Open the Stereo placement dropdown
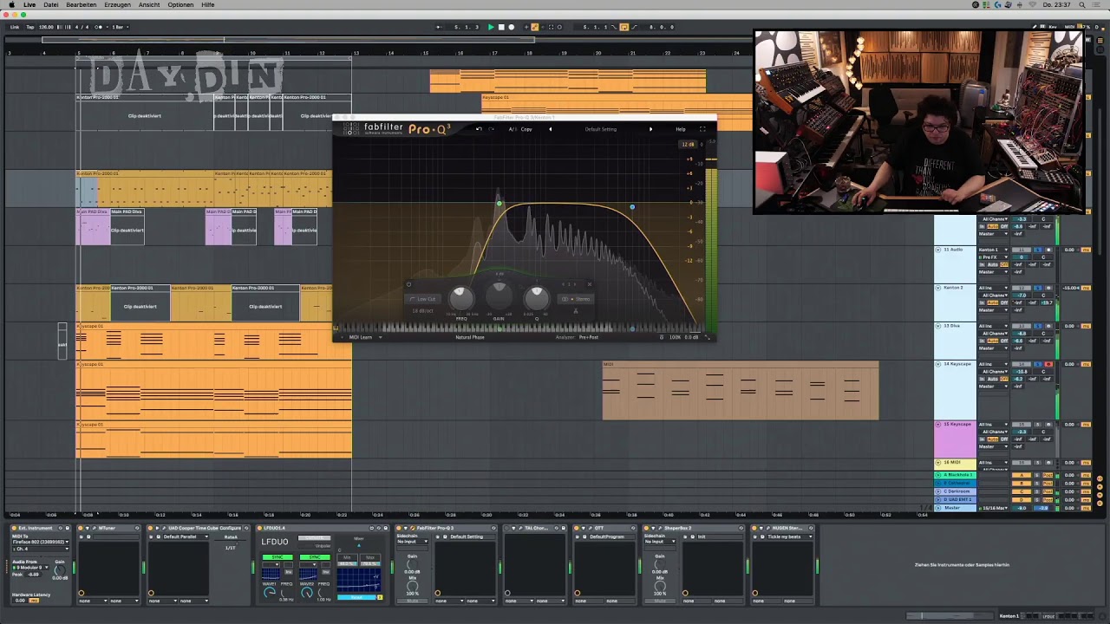This screenshot has height=624, width=1110. click(576, 299)
